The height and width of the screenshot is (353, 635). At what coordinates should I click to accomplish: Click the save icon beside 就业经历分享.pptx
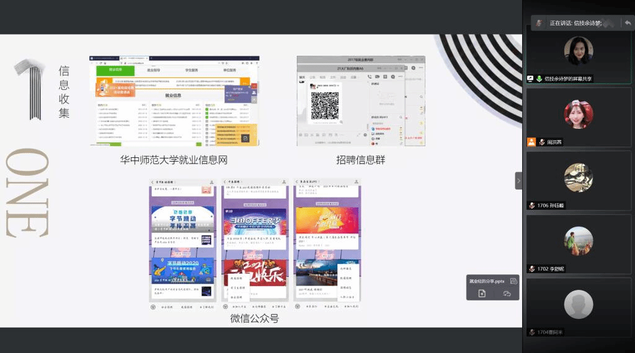513,281
